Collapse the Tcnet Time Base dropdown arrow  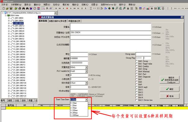coord(86,100)
